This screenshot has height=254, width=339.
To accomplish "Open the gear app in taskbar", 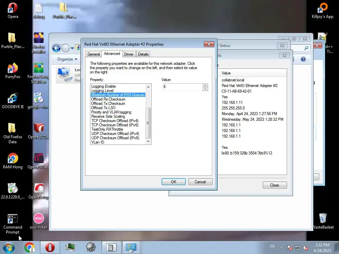I will pos(91,247).
